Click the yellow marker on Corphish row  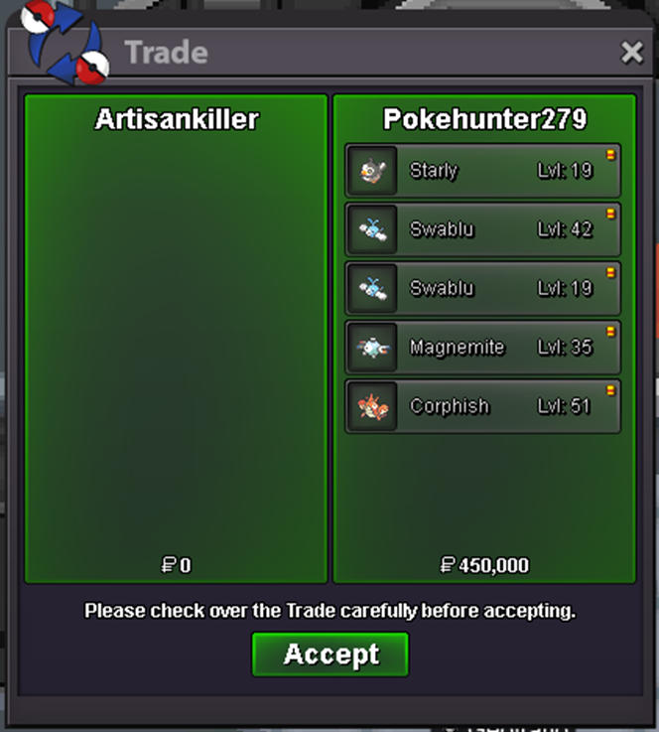(610, 390)
